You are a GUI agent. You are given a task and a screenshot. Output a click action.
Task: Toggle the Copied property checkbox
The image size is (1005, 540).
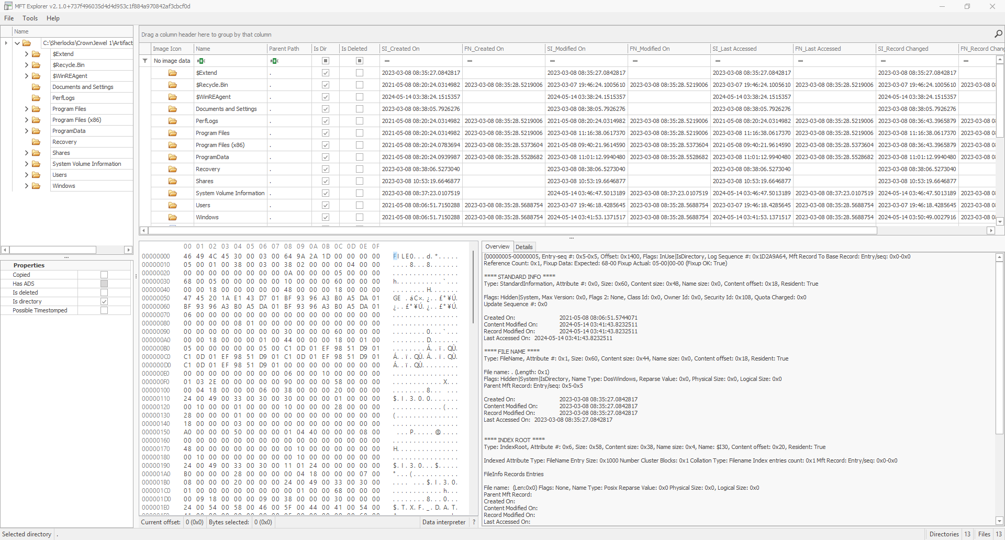tap(104, 275)
